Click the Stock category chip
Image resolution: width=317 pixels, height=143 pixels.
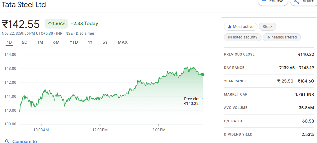point(267,27)
